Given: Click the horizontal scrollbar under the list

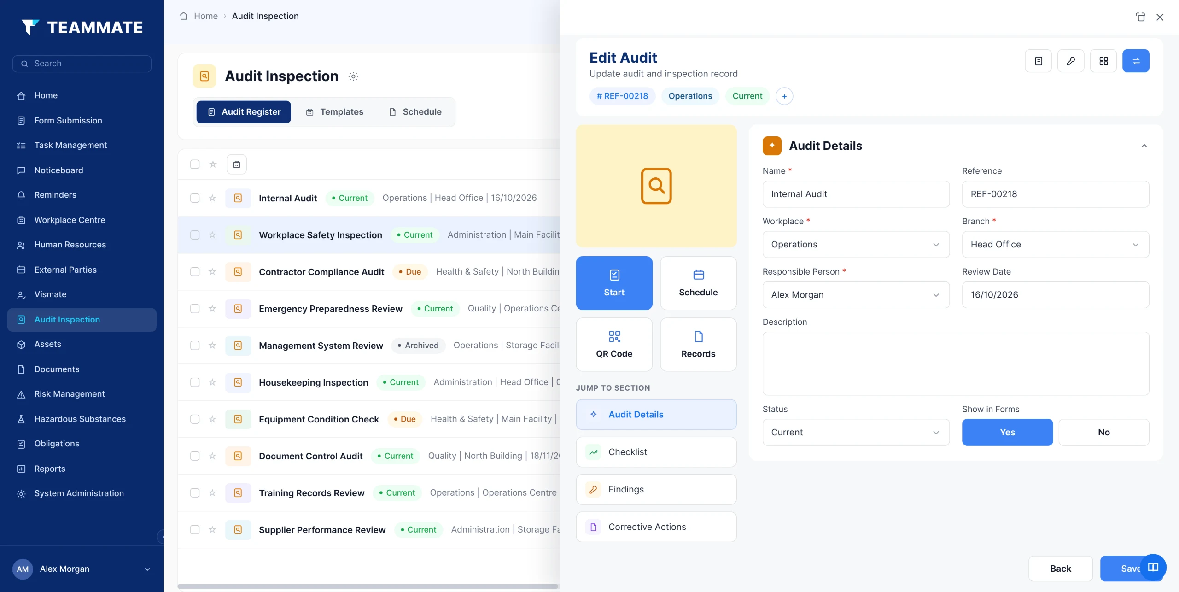Looking at the screenshot, I should coord(368,586).
